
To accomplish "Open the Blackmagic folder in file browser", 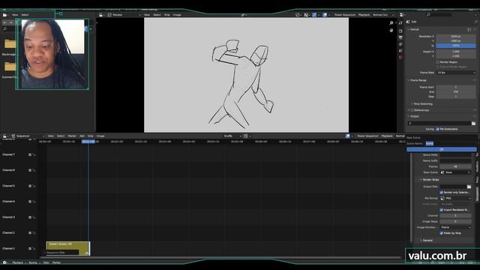I will (10, 44).
